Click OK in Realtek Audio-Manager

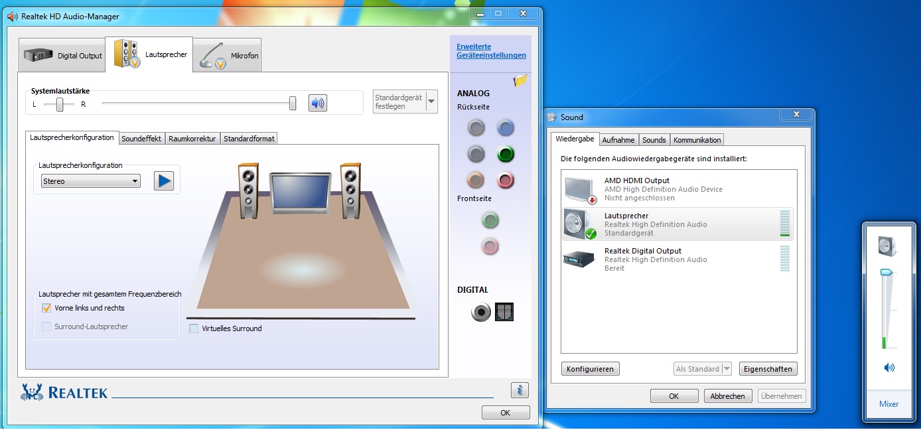pyautogui.click(x=506, y=413)
